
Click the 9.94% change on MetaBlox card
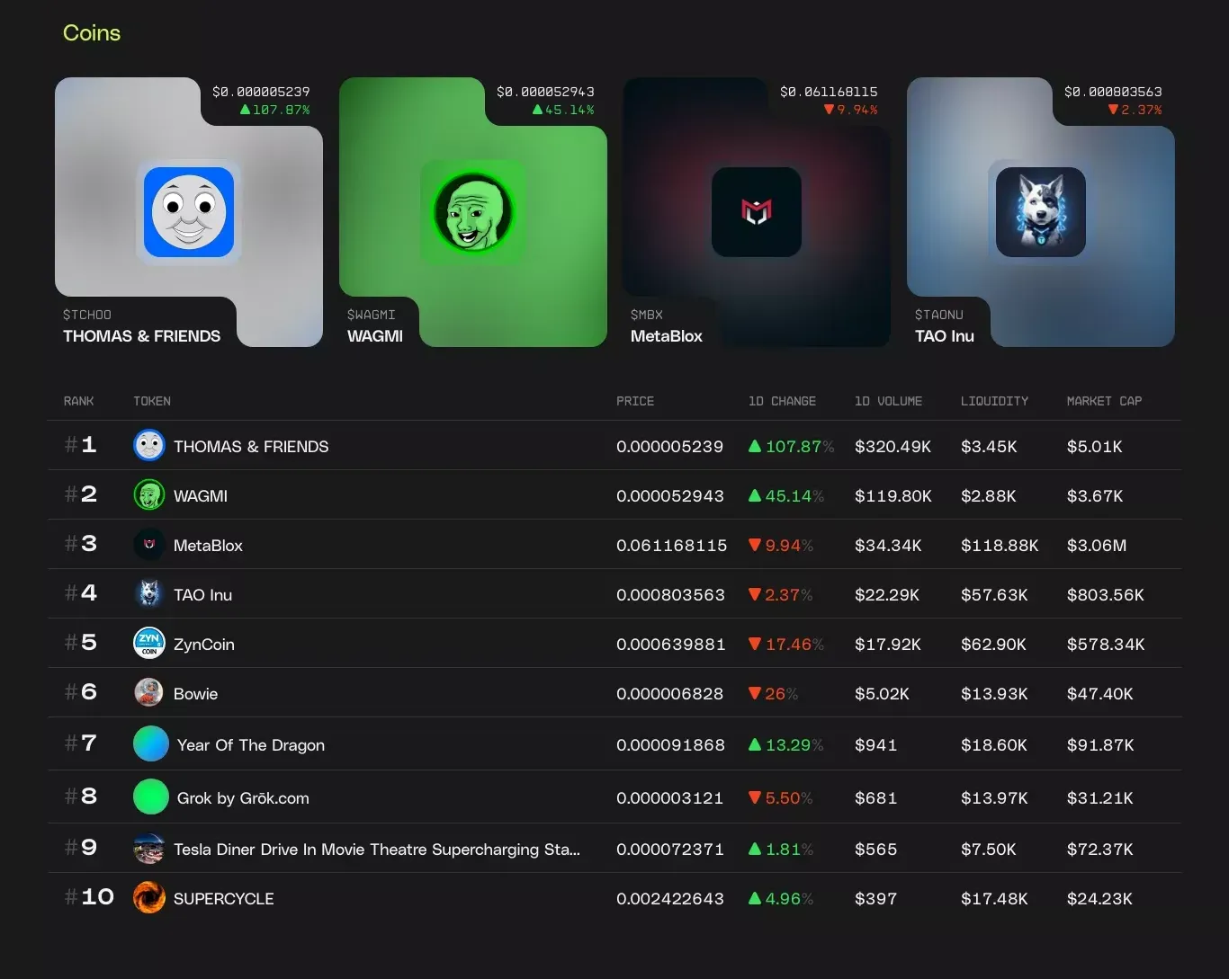coord(850,110)
